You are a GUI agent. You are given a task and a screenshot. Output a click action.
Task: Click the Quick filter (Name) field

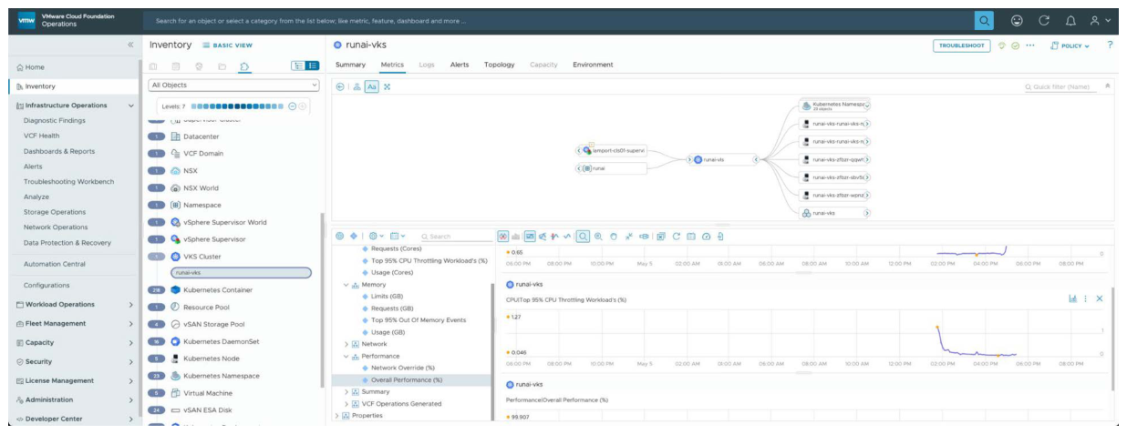click(1060, 86)
